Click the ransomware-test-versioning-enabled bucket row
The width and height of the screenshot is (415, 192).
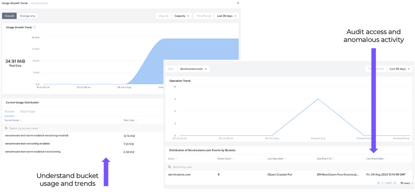click(28, 144)
